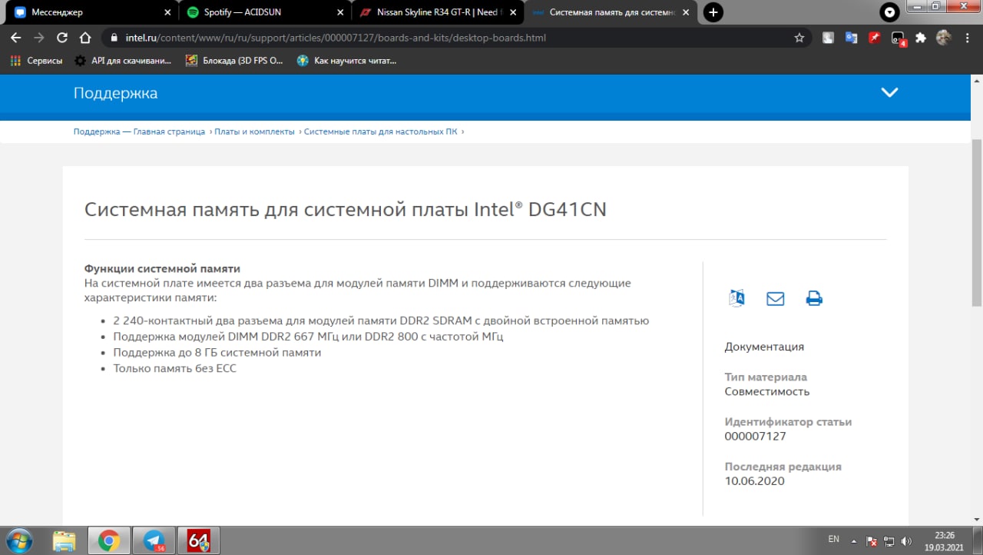Click the Функции системной памяти subheading

(x=162, y=268)
